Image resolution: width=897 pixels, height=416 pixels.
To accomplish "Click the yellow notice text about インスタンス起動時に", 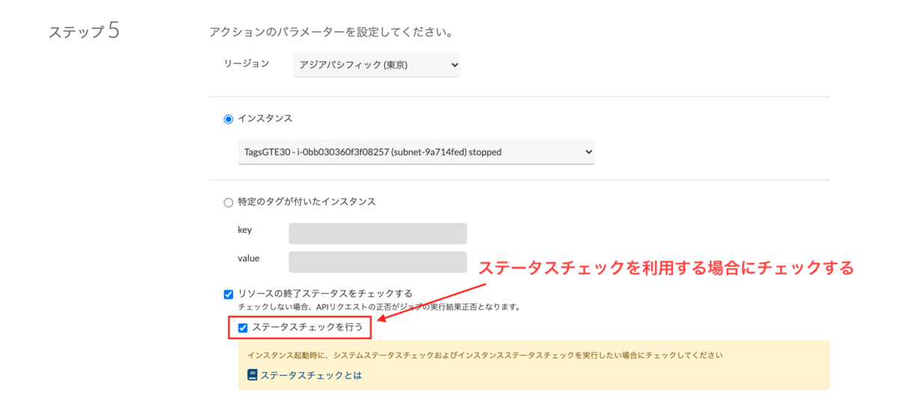I will pyautogui.click(x=485, y=356).
